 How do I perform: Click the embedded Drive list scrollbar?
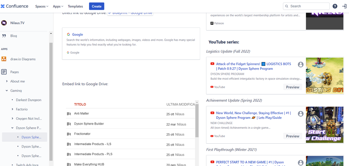click(197, 120)
